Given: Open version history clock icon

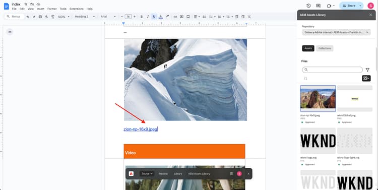Looking at the screenshot, I should click(x=308, y=6).
